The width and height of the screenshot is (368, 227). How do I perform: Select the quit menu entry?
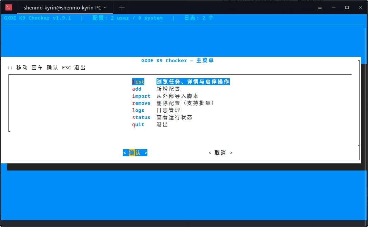pos(138,124)
